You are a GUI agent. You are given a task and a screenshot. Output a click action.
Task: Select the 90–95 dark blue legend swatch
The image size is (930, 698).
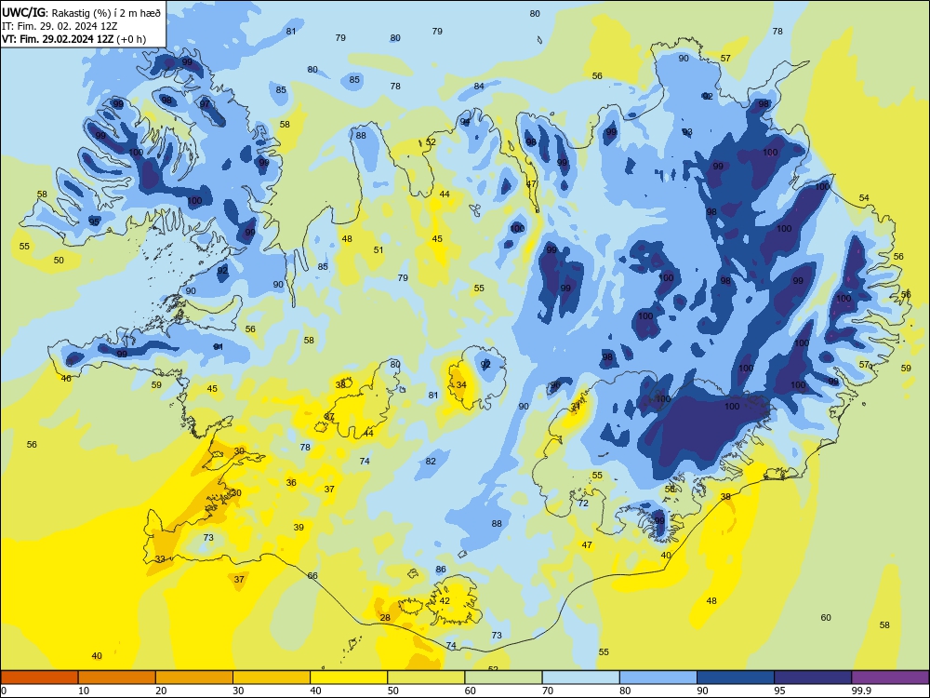pos(736,678)
